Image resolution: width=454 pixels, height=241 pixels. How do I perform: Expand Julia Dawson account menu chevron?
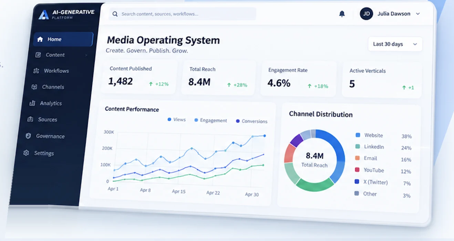pyautogui.click(x=418, y=14)
